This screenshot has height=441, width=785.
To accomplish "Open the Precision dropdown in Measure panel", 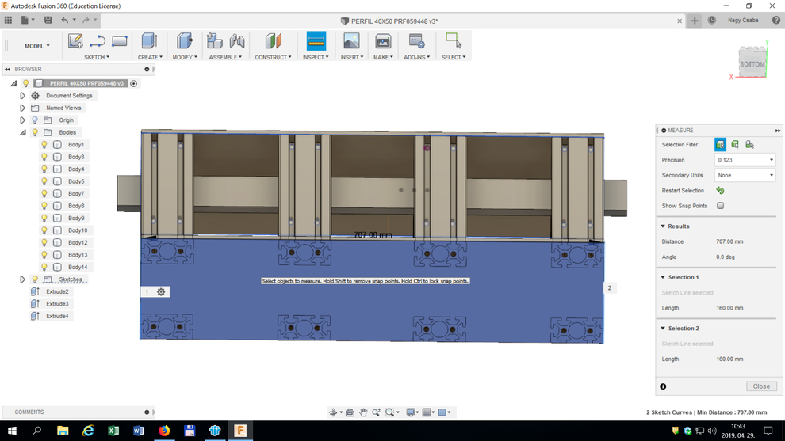I will coord(745,160).
